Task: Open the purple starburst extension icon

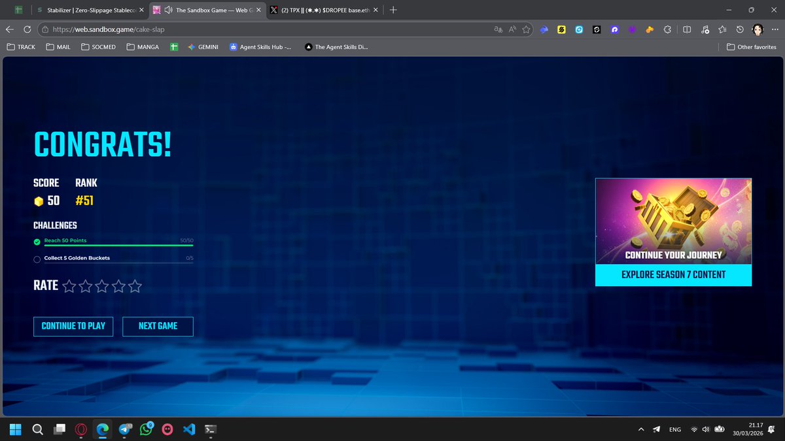Action: (x=632, y=29)
